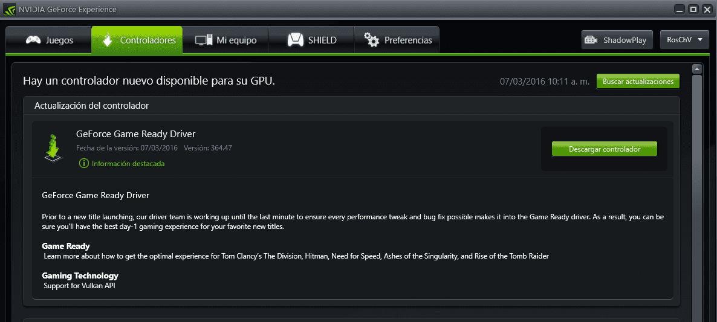Click Buscar actualizaciones button
The width and height of the screenshot is (717, 322).
click(x=638, y=82)
